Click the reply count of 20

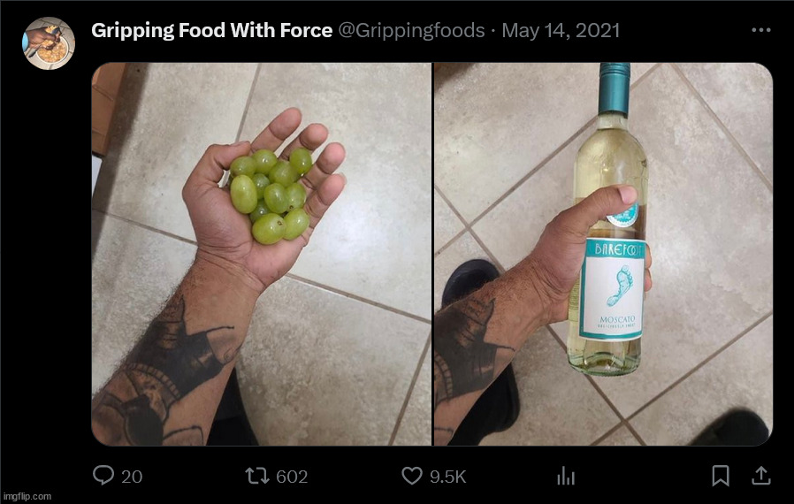click(131, 477)
